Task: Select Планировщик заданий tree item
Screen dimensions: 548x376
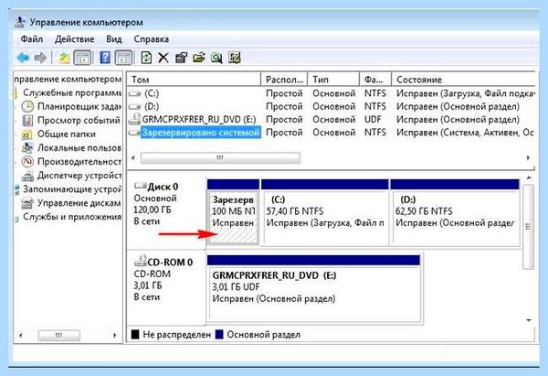Action: pos(79,106)
